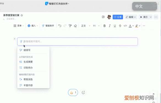Select the format painter tool
Viewport: 161px width, 103px height.
[70, 26]
